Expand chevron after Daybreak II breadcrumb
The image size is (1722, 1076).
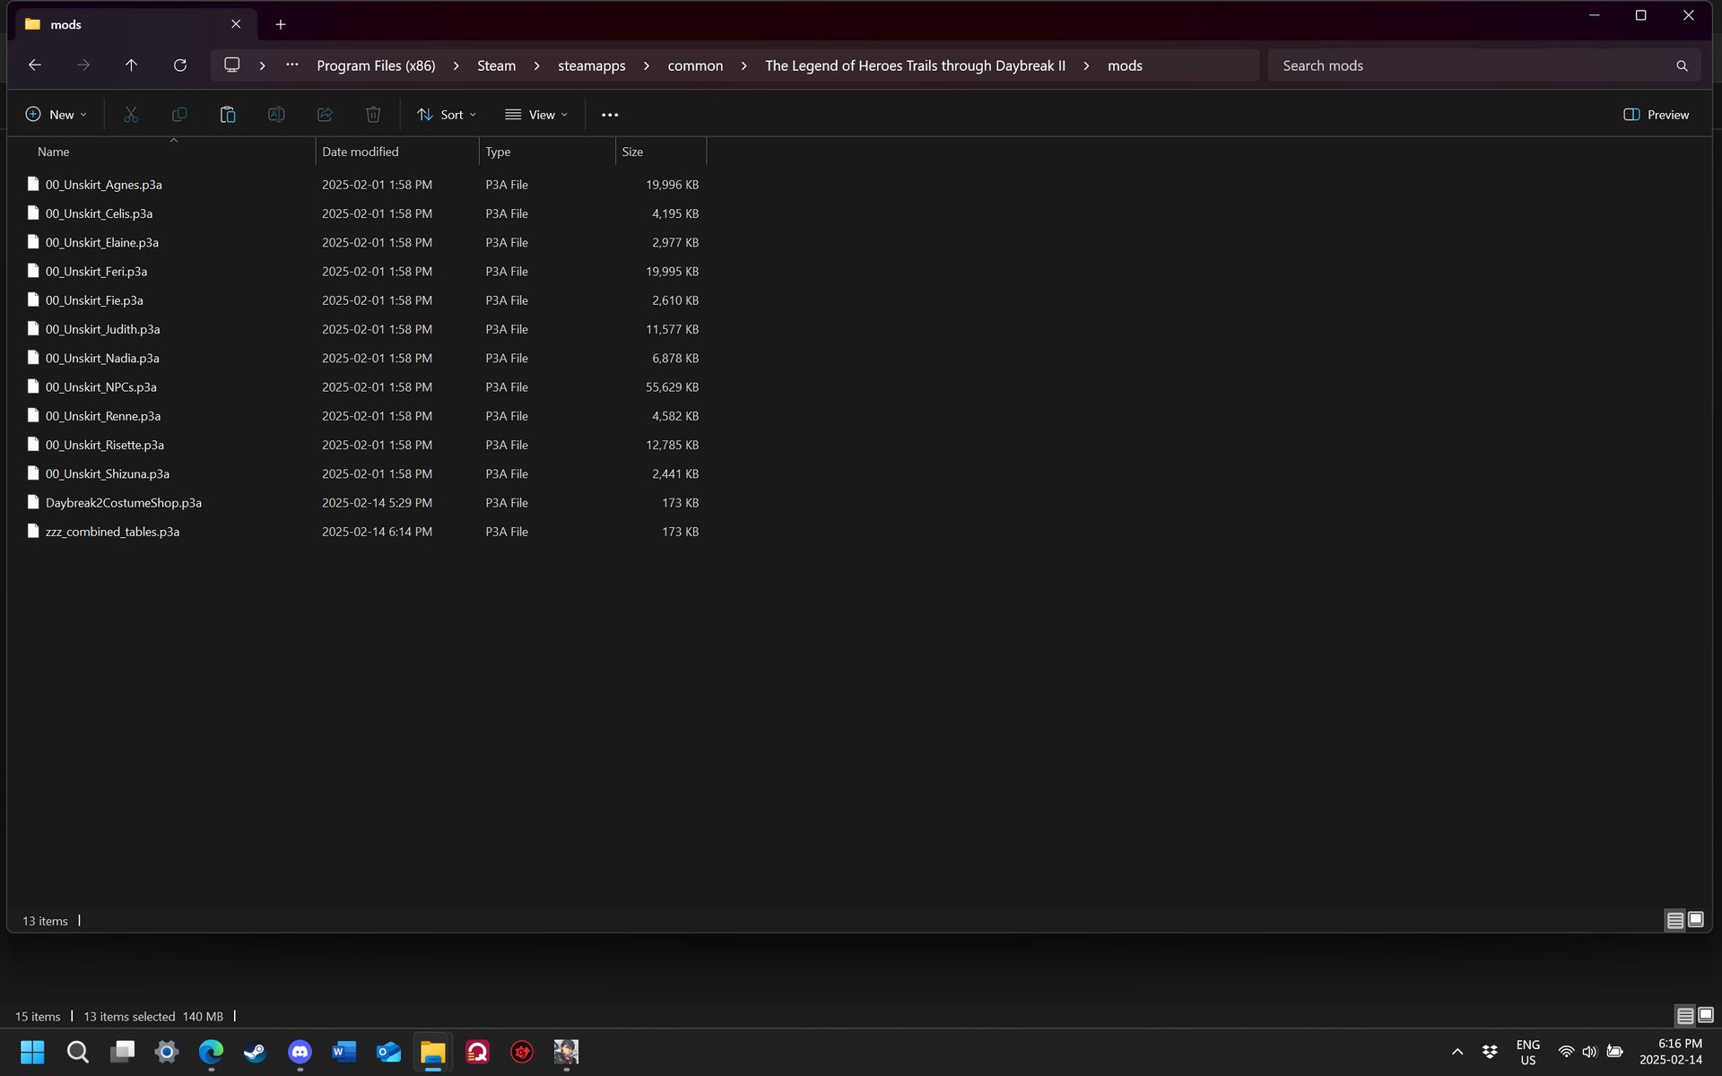pyautogui.click(x=1087, y=65)
